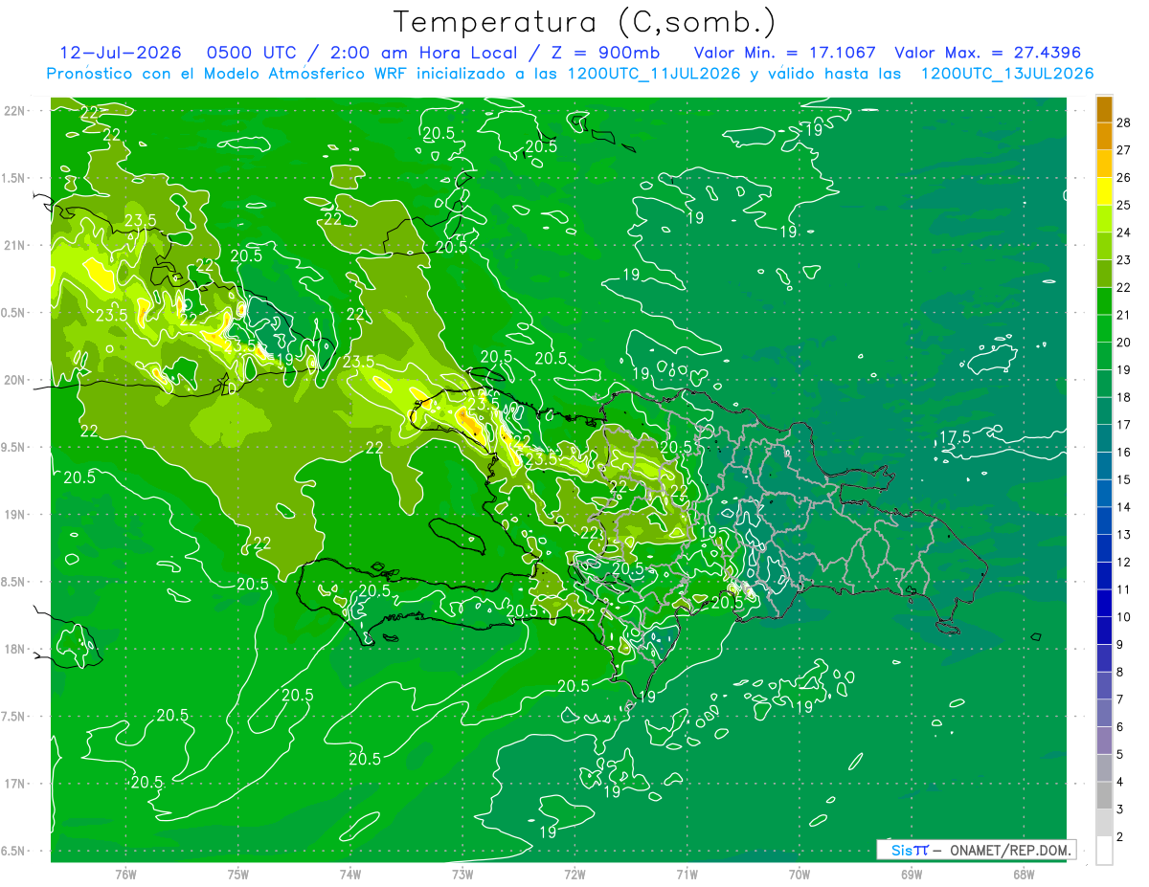Viewport: 1149px width, 887px height.
Task: Click the colorbar label "24"
Action: click(x=1125, y=233)
